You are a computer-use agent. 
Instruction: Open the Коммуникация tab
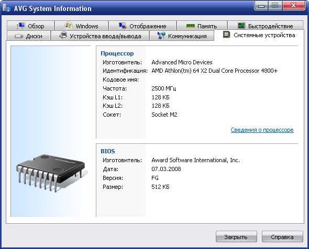point(182,36)
